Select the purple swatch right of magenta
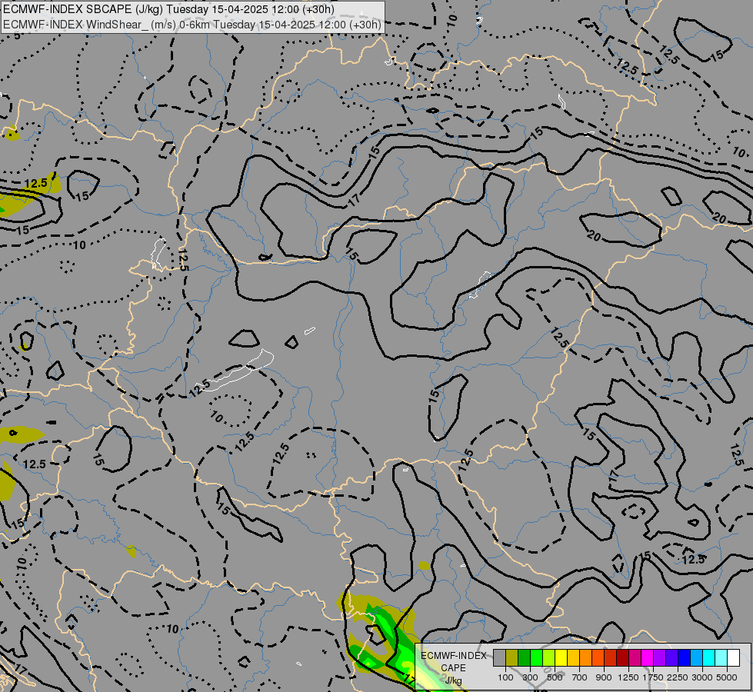The width and height of the screenshot is (753, 692). [x=659, y=657]
